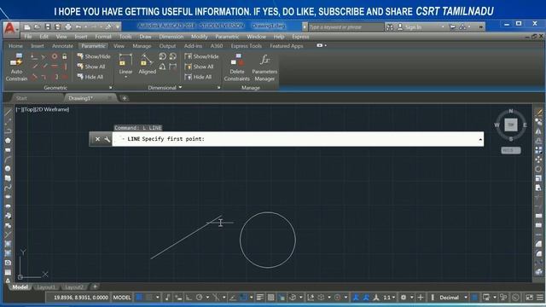Viewport: 546px width, 307px height.
Task: Select Polygon tool in left Draw toolbar
Action: [x=8, y=141]
